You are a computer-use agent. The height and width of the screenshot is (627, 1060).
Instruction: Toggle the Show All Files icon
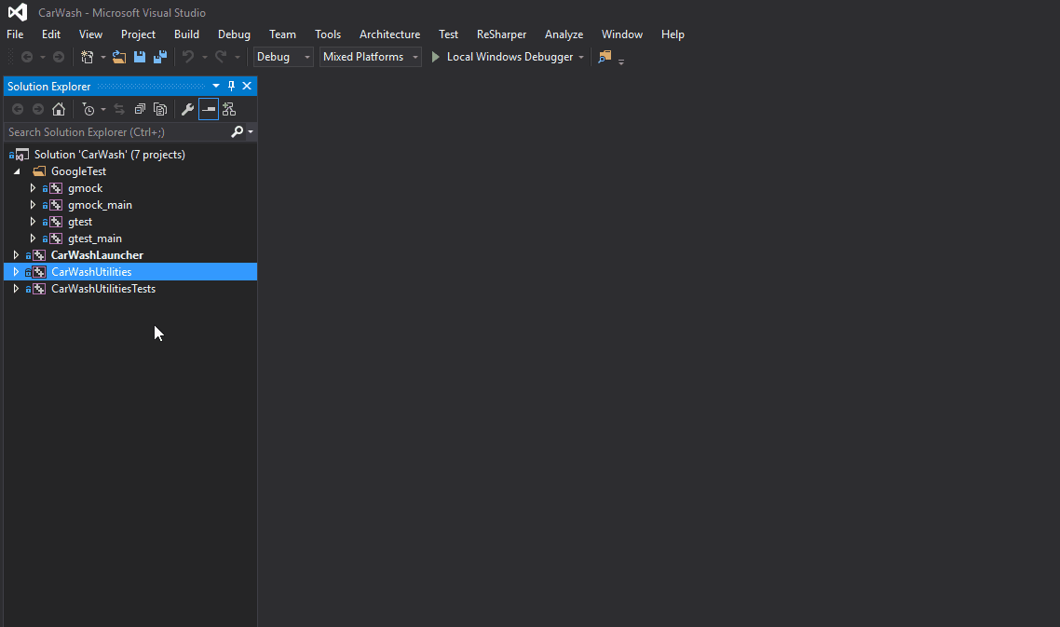[160, 109]
